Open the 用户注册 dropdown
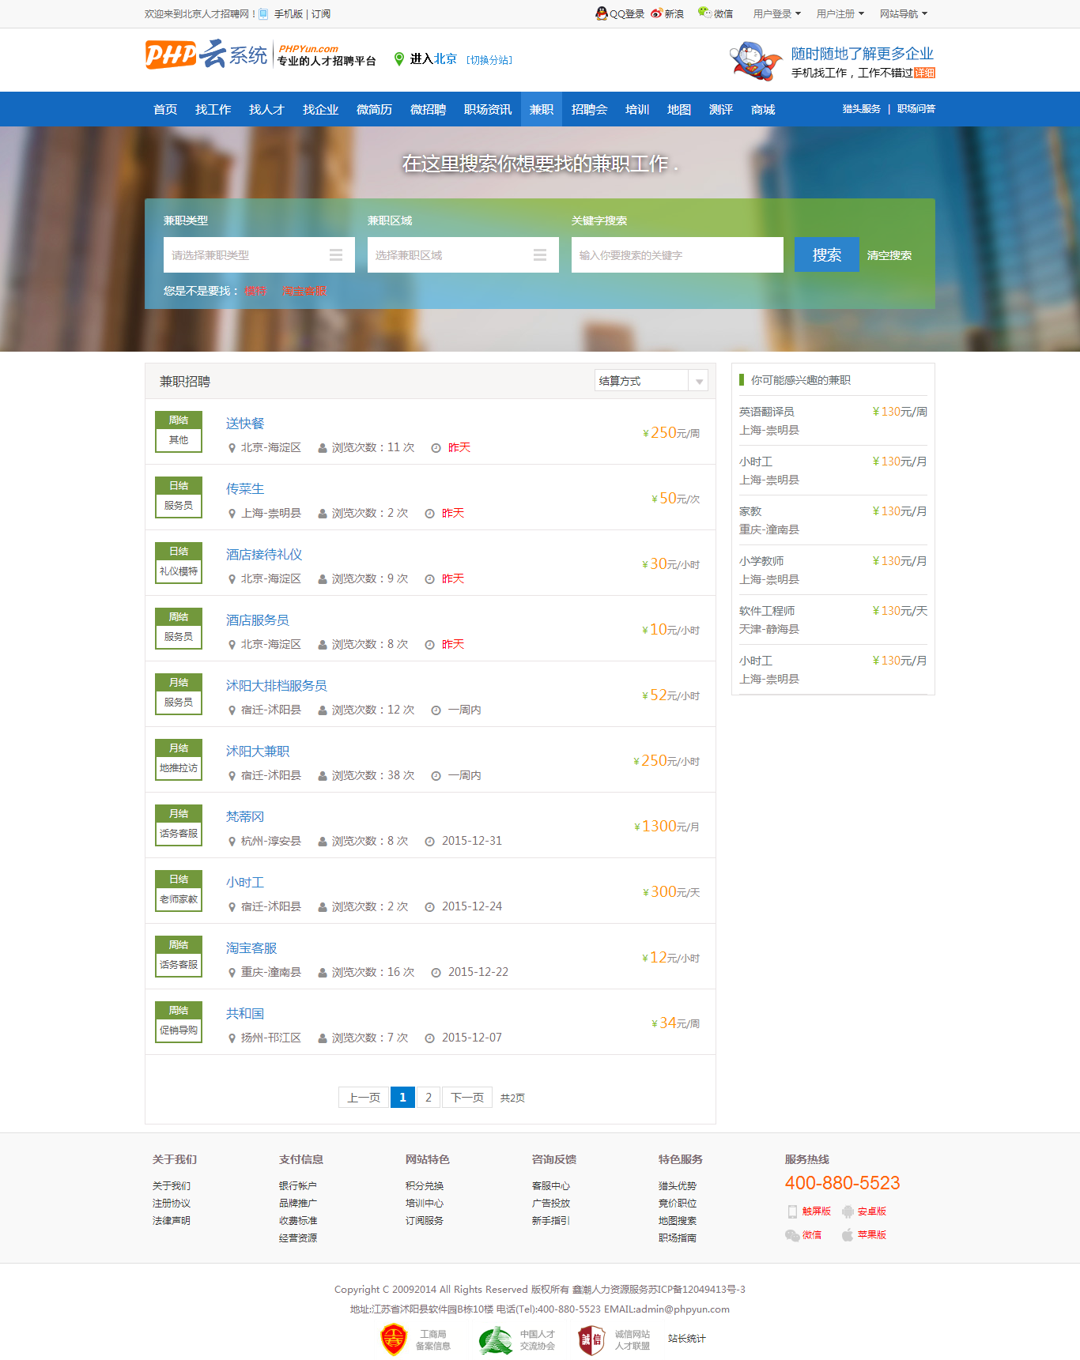 (x=840, y=13)
